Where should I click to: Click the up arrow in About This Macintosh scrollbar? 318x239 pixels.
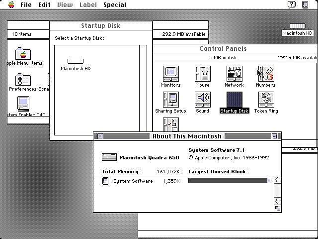(x=278, y=180)
